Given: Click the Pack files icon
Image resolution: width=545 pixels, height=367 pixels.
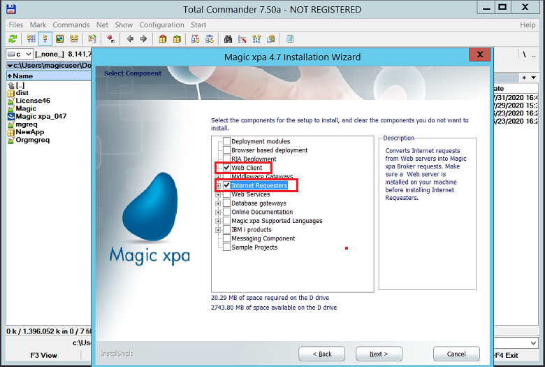Looking at the screenshot, I should click(x=163, y=38).
